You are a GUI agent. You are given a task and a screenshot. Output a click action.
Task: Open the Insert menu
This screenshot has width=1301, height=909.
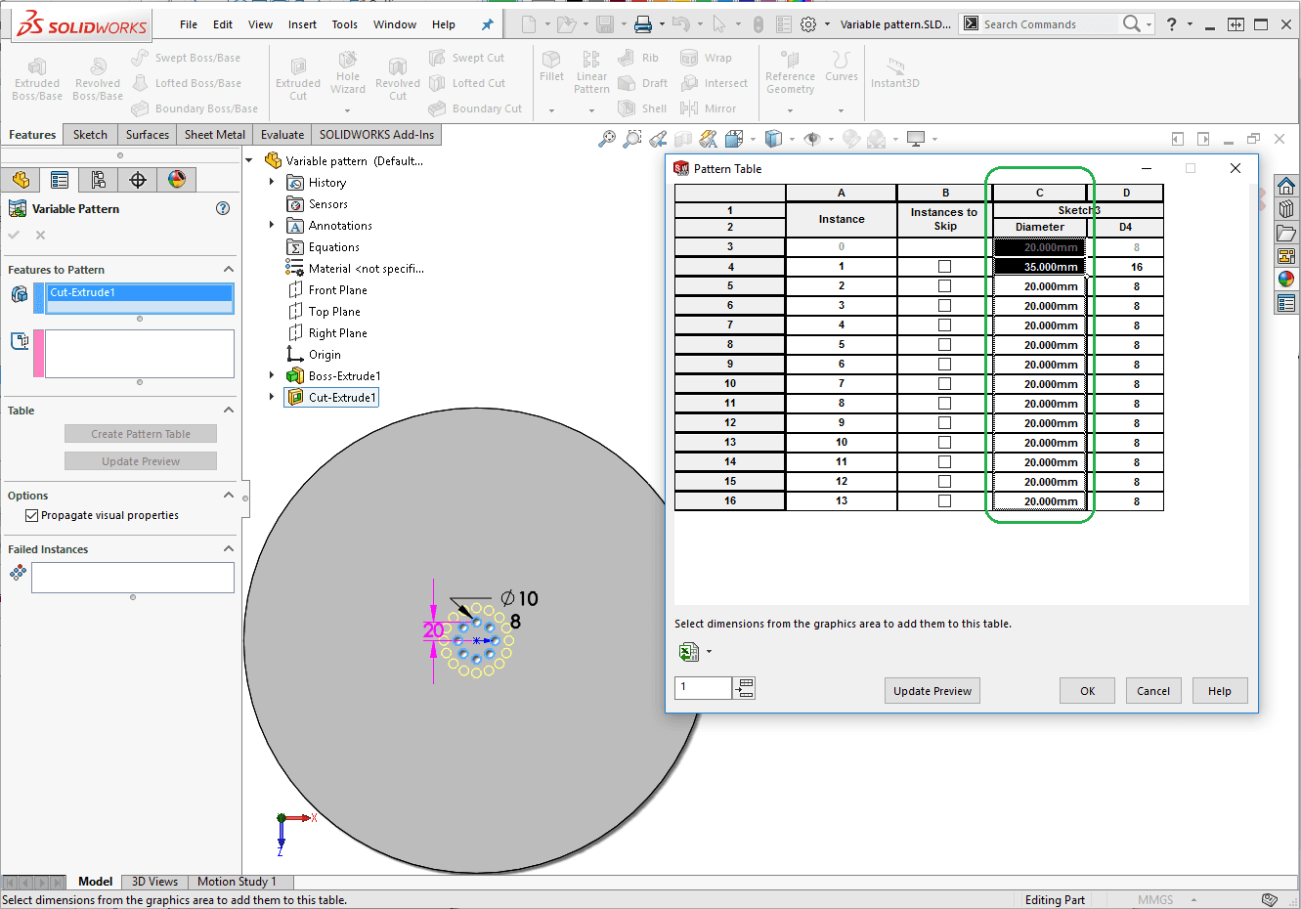tap(302, 24)
